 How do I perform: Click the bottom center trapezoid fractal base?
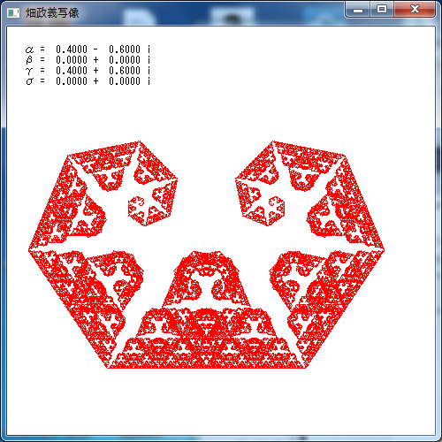(x=206, y=339)
